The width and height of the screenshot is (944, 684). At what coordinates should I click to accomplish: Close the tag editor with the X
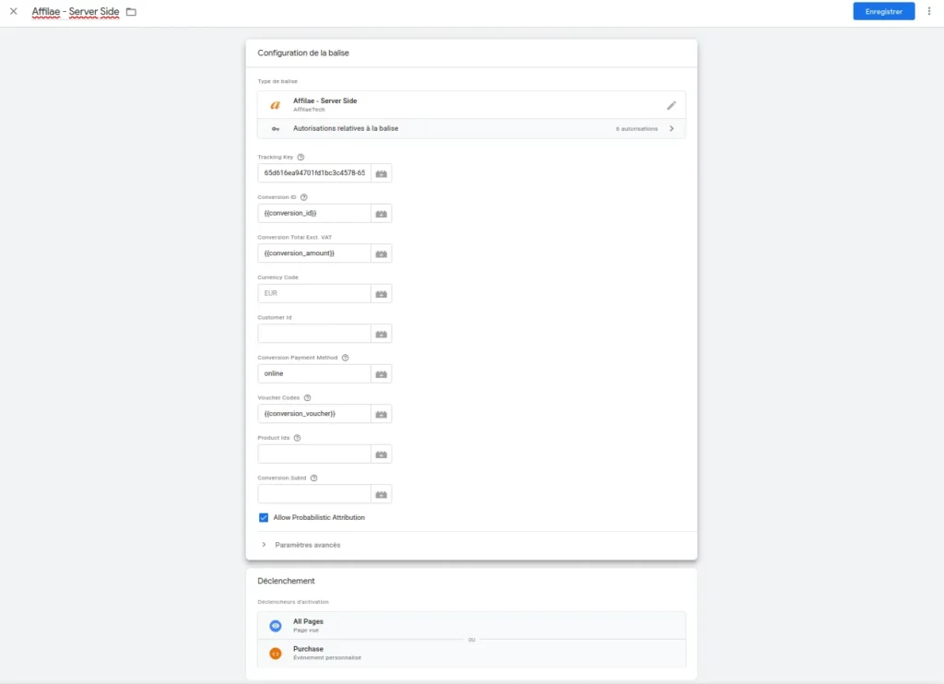pyautogui.click(x=13, y=12)
